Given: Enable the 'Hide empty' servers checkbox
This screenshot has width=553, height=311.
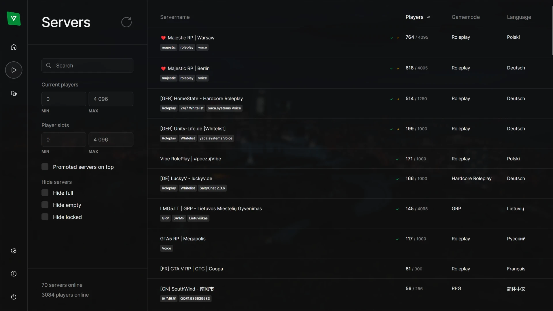Looking at the screenshot, I should click(45, 205).
